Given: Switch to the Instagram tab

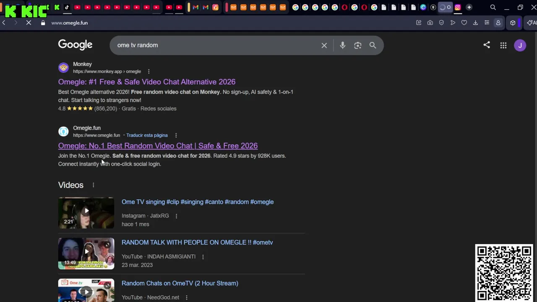Looking at the screenshot, I should pos(458,7).
